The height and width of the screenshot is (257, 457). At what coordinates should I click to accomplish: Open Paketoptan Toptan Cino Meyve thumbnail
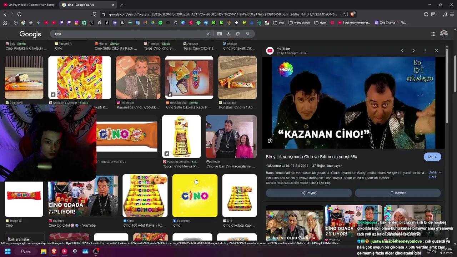click(181, 136)
